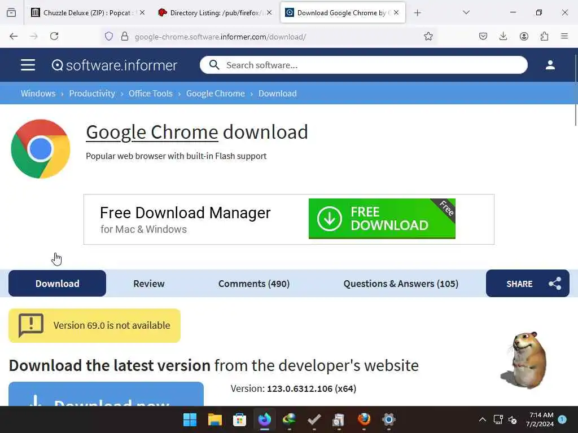Click the checkmark app taskbar icon

[314, 419]
